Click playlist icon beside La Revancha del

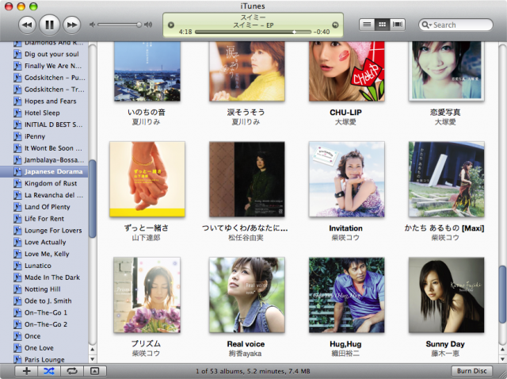[17, 195]
